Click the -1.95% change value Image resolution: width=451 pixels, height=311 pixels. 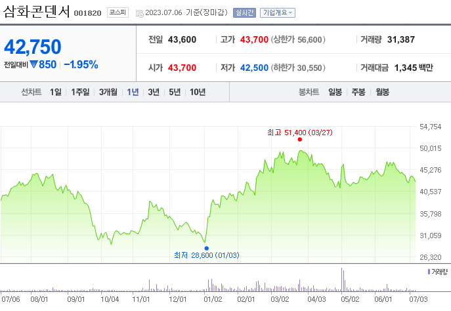81,65
